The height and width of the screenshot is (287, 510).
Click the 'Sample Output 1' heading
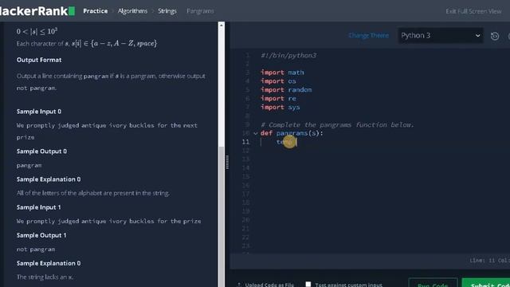pyautogui.click(x=41, y=235)
